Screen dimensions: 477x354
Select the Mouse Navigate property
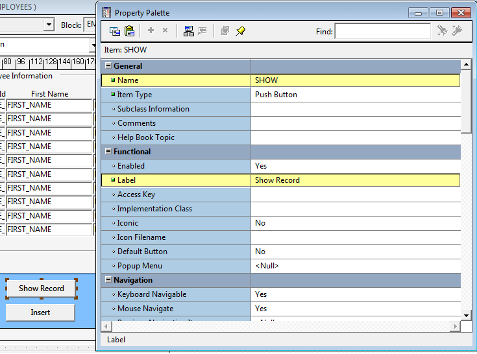(176, 309)
